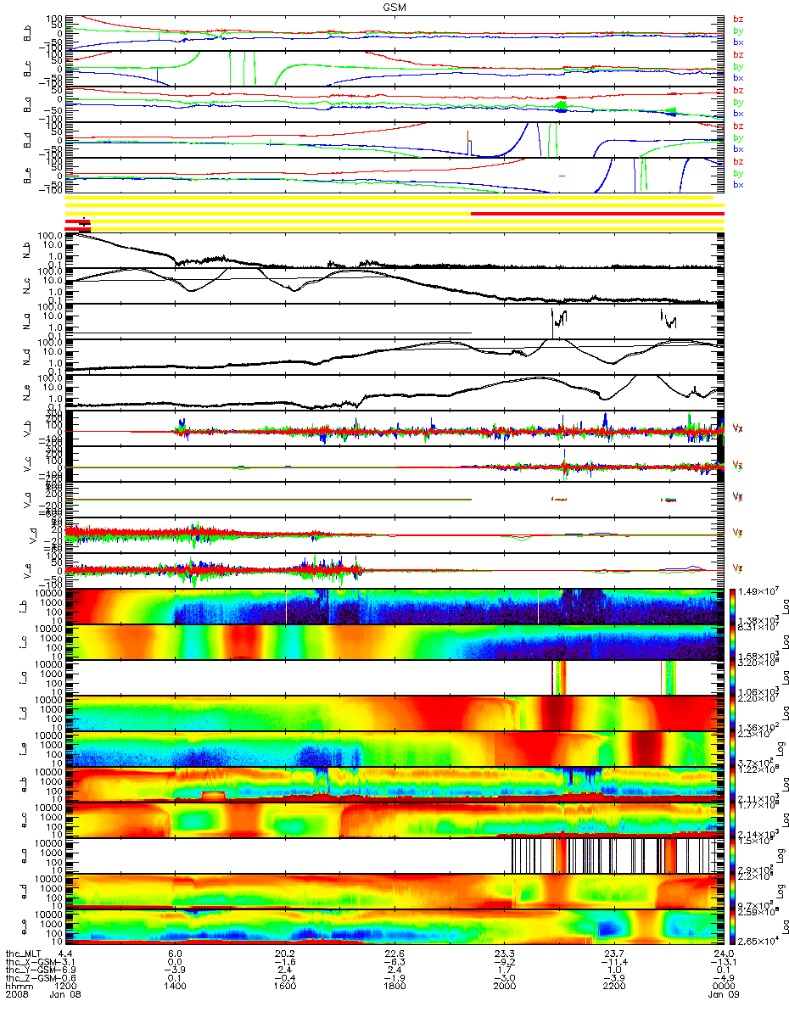This screenshot has width=789, height=1018.
Task: Click the 1600 time tick label
Action: coord(284,987)
